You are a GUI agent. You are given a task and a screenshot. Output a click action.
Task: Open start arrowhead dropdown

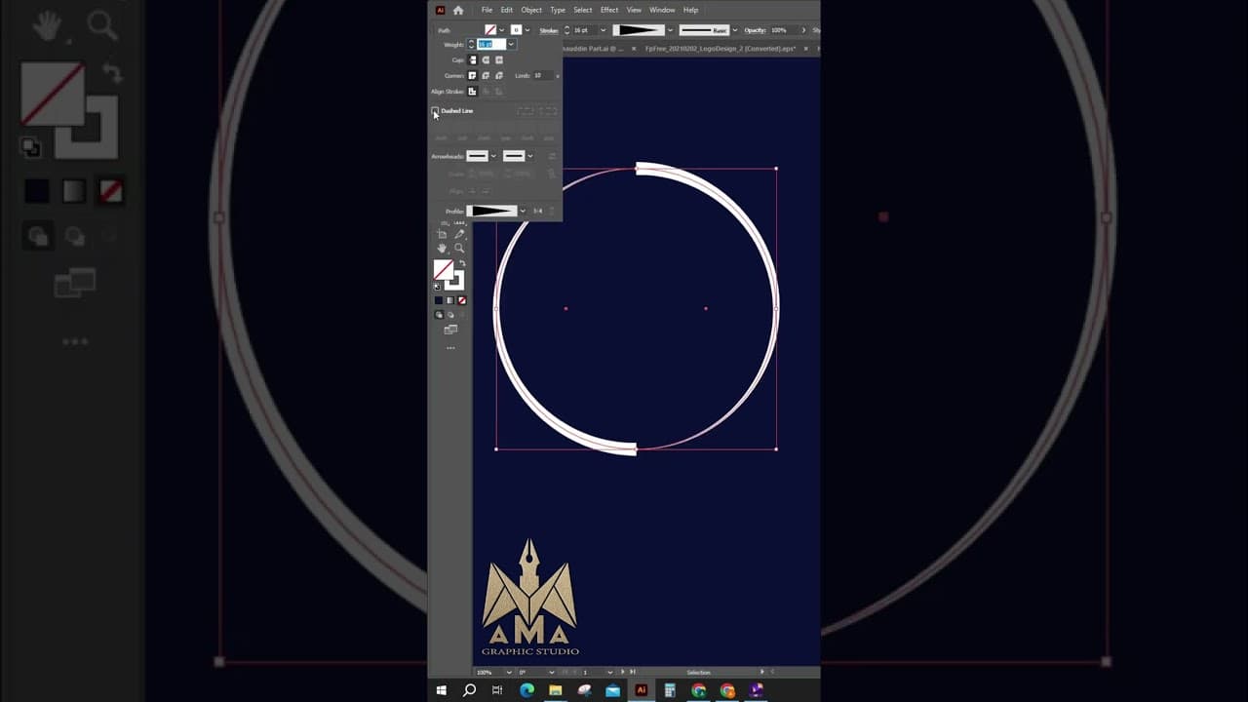pyautogui.click(x=493, y=156)
